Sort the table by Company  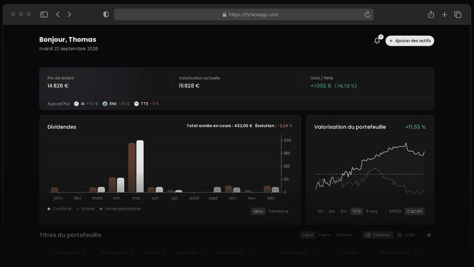tap(70, 253)
